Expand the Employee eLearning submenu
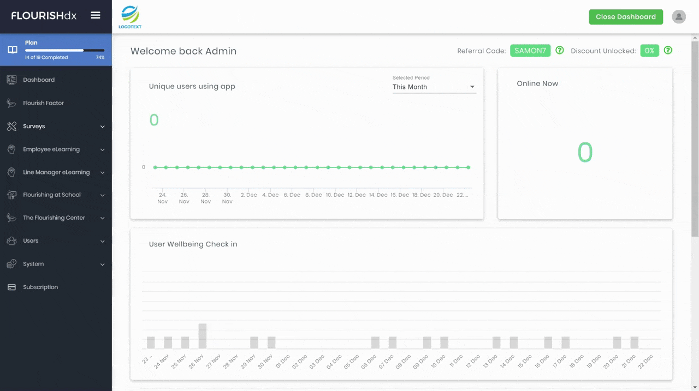Screen dimensions: 699x391 (56, 149)
